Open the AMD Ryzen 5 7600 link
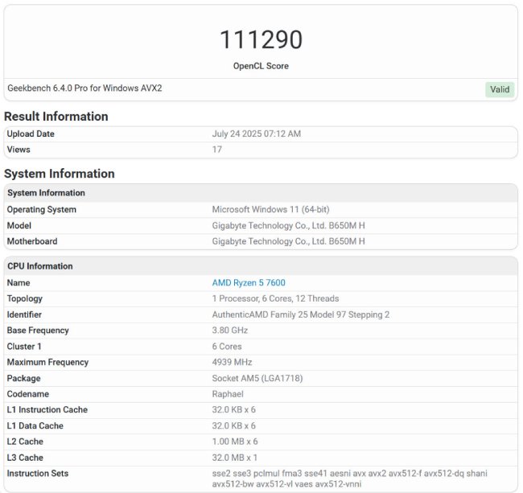The height and width of the screenshot is (493, 523). click(x=249, y=282)
